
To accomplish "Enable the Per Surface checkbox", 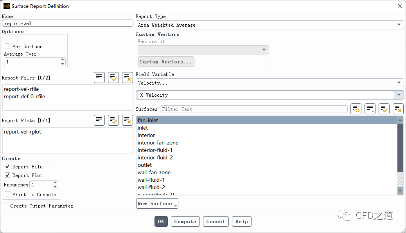I will click(7, 46).
